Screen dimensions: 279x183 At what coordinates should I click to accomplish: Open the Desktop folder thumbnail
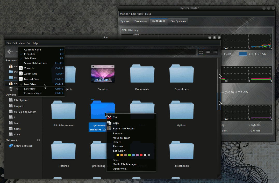pos(103,74)
